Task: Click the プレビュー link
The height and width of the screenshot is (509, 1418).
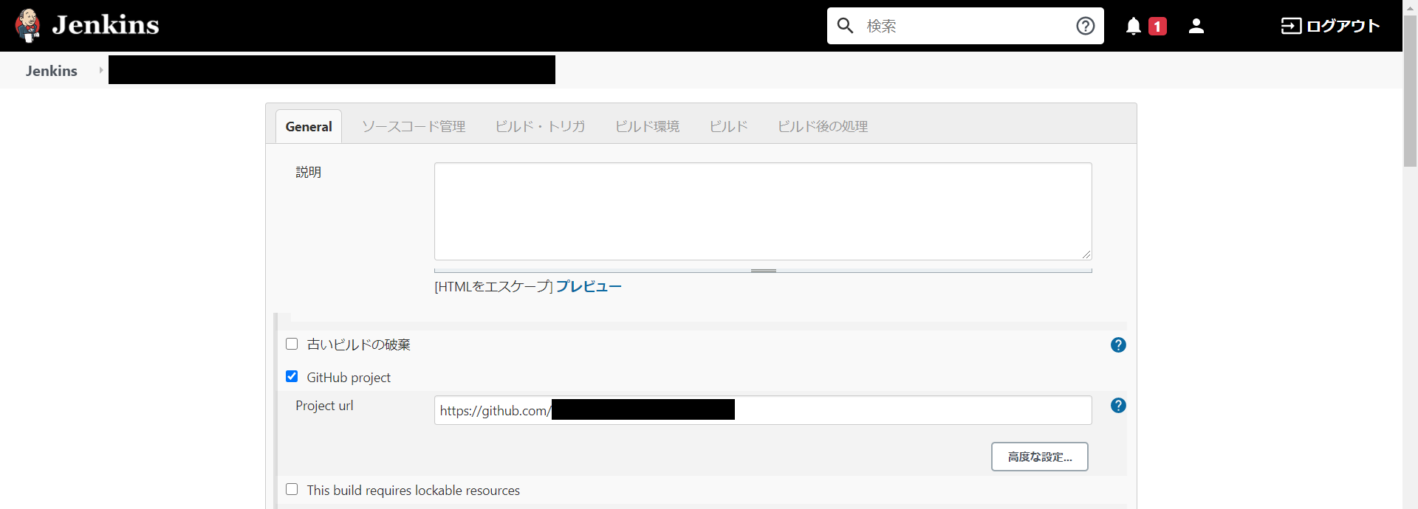Action: click(589, 286)
